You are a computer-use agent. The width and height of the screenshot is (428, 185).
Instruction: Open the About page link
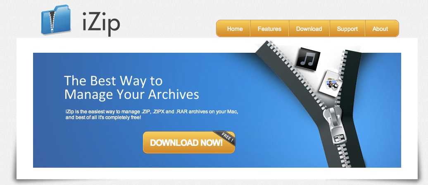380,28
